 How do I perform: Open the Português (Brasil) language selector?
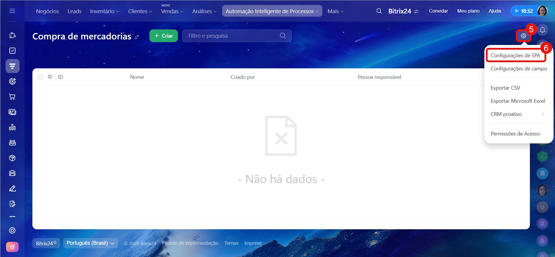[x=90, y=243]
